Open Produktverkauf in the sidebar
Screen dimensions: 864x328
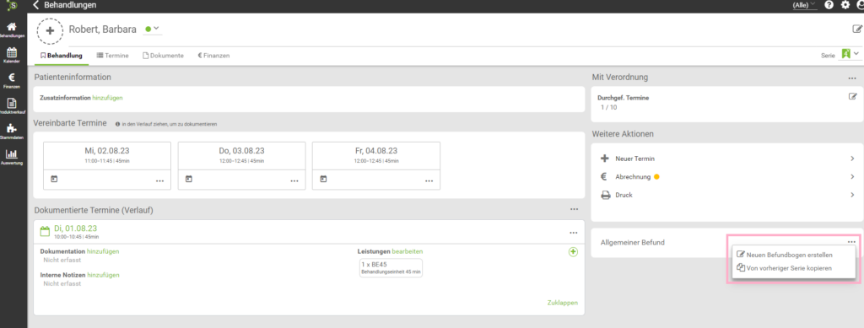12,105
